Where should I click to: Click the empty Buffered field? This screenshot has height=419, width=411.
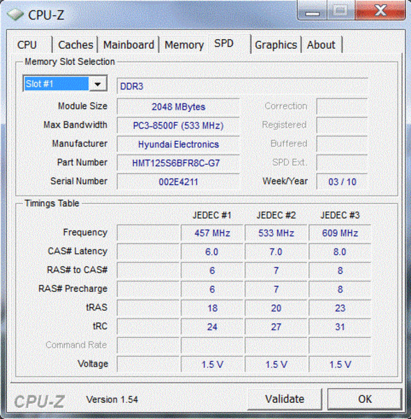[342, 144]
